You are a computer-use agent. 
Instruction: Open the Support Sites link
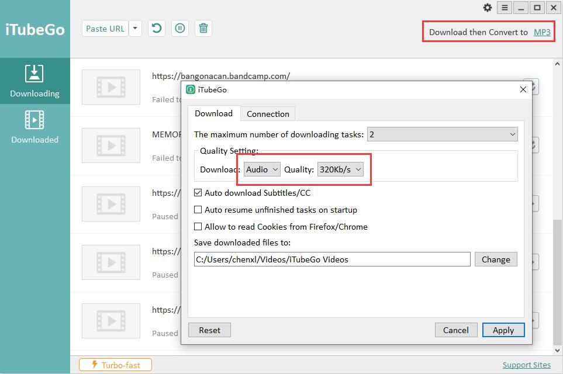pyautogui.click(x=526, y=365)
